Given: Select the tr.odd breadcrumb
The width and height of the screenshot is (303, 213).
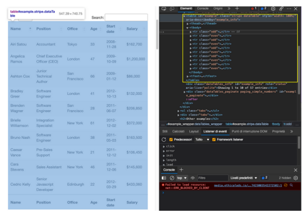Looking at the screenshot, I should [287, 124].
